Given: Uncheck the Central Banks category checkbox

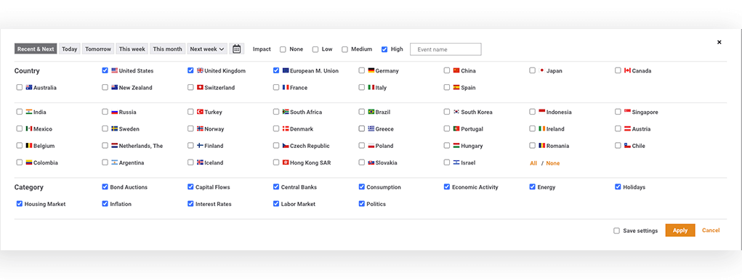Looking at the screenshot, I should tap(276, 187).
